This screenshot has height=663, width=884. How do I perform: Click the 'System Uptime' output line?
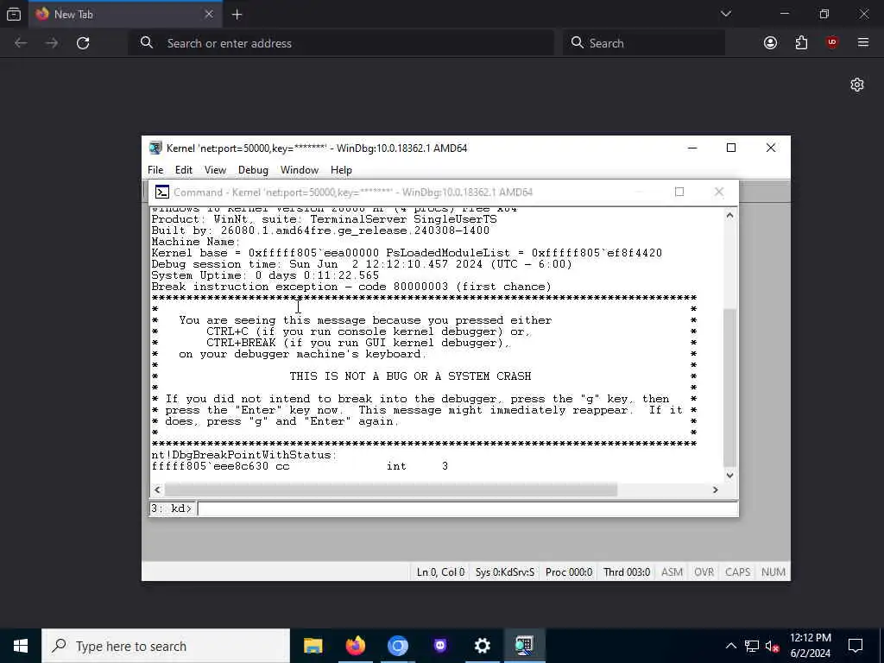(265, 275)
